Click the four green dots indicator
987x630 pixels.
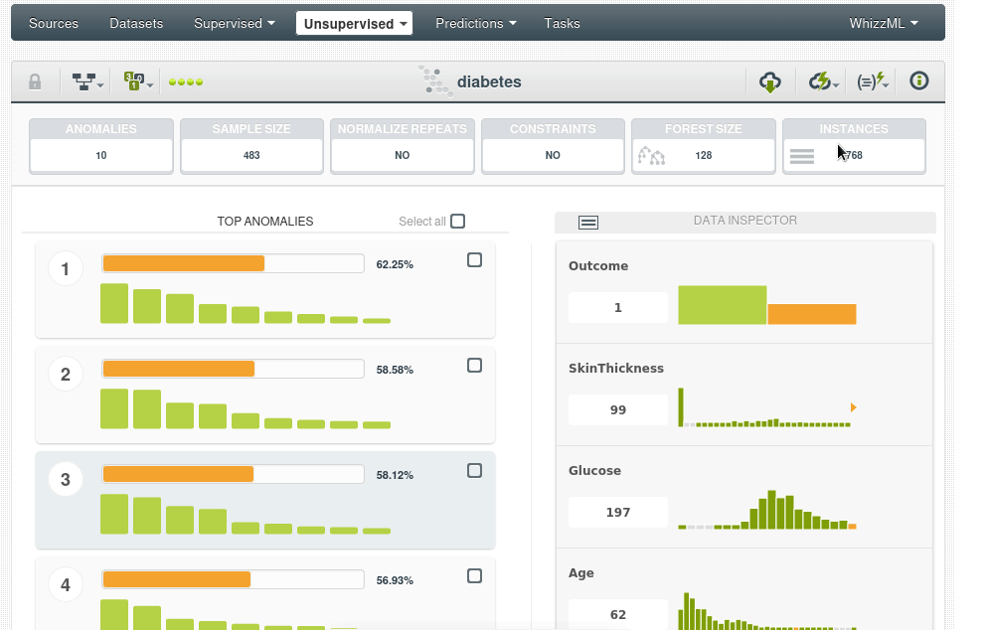tap(185, 81)
